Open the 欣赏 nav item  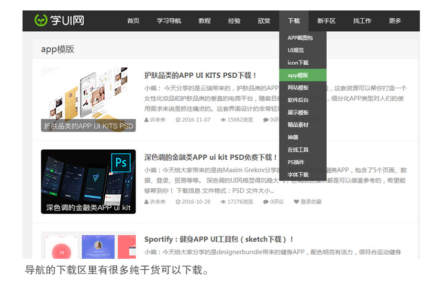click(264, 21)
